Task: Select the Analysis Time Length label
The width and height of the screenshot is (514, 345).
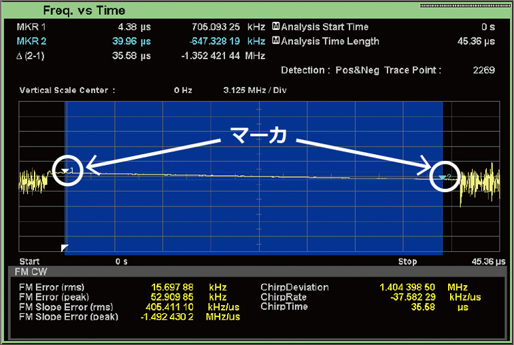Action: tap(330, 41)
